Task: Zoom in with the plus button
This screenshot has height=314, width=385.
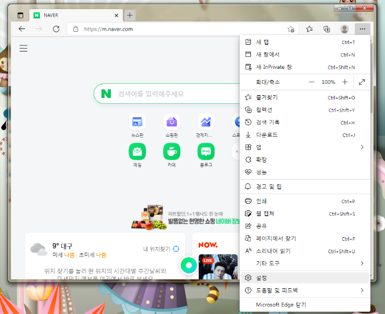Action: pos(345,82)
